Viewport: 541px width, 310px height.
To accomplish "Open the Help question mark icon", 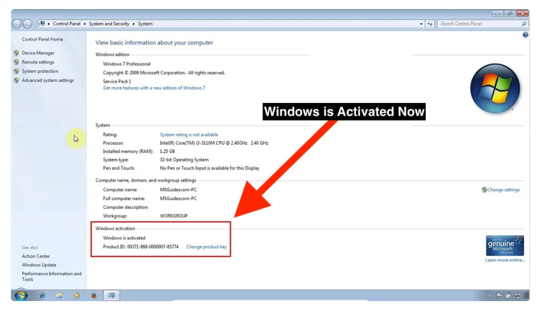I will pos(525,35).
